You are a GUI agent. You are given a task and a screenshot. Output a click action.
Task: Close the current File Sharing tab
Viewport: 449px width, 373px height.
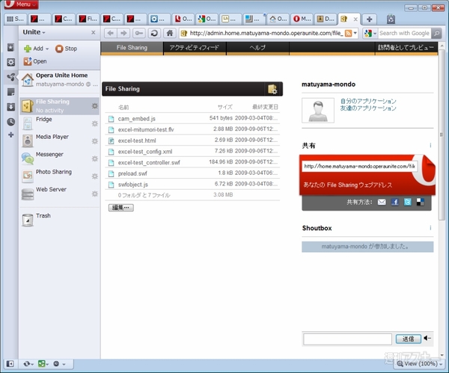[355, 19]
